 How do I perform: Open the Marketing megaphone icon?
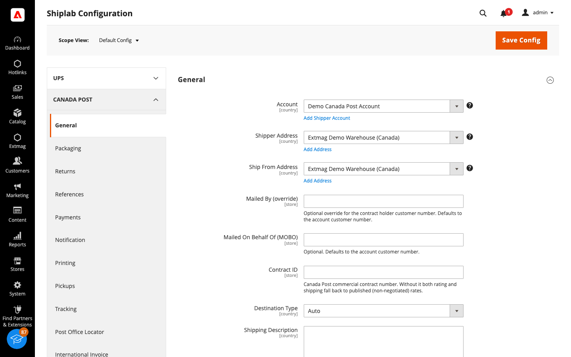(17, 186)
